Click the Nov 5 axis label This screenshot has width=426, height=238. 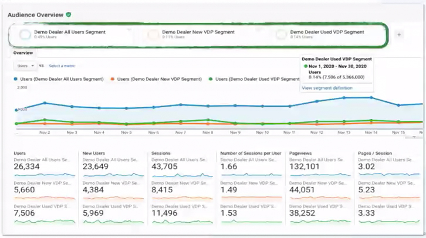126,132
